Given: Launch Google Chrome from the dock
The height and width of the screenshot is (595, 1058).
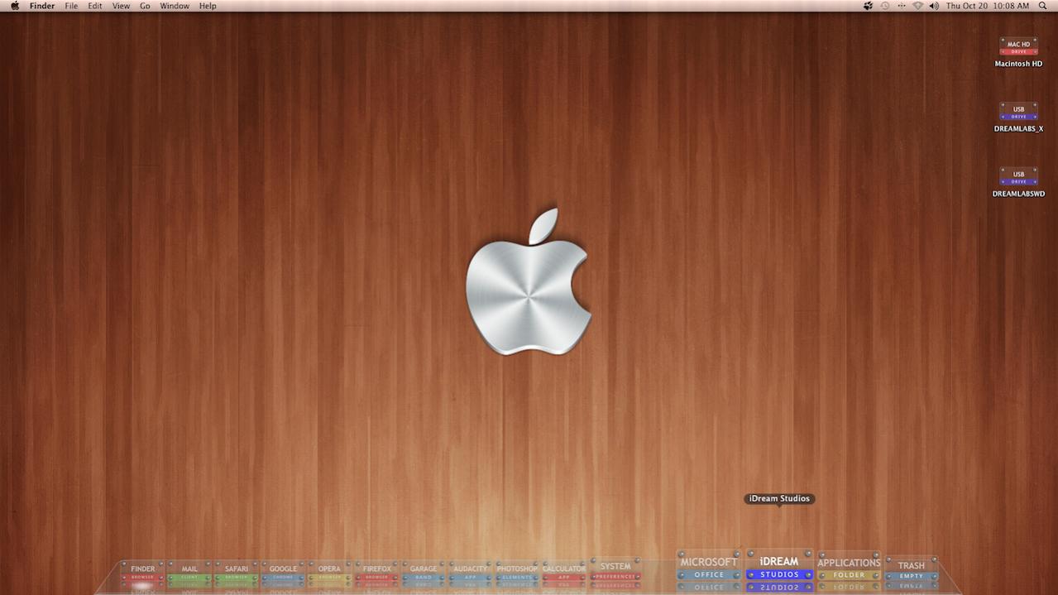Looking at the screenshot, I should (x=283, y=572).
